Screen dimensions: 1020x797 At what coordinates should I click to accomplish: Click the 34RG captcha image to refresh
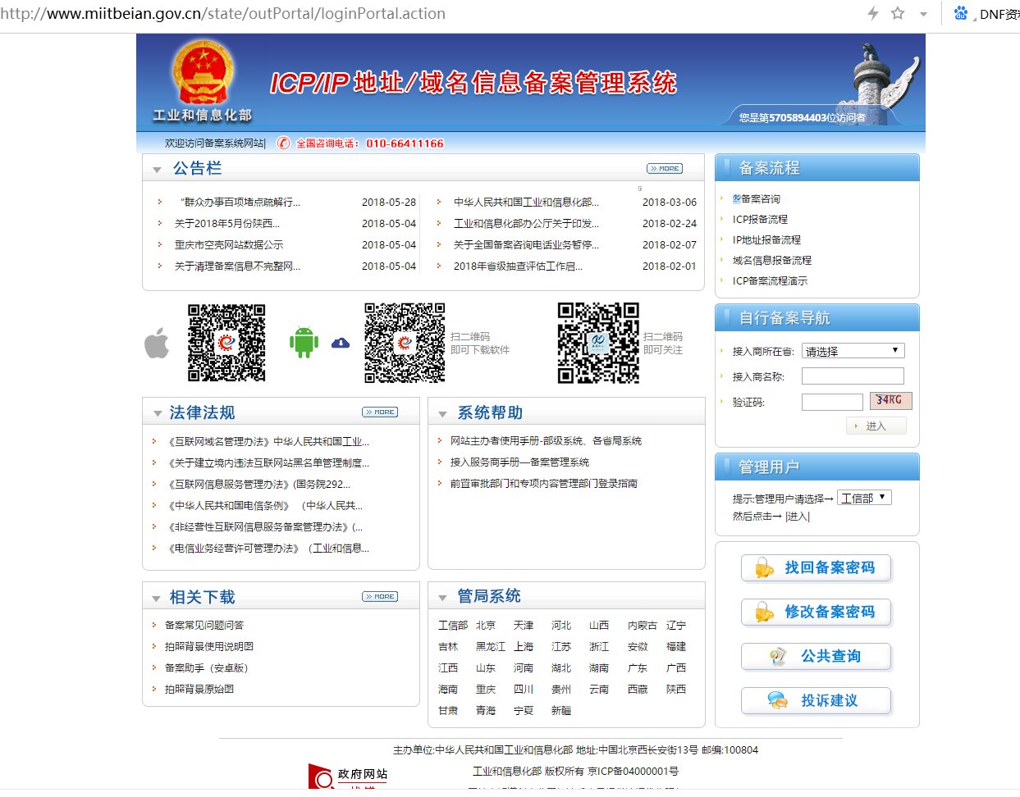[891, 401]
